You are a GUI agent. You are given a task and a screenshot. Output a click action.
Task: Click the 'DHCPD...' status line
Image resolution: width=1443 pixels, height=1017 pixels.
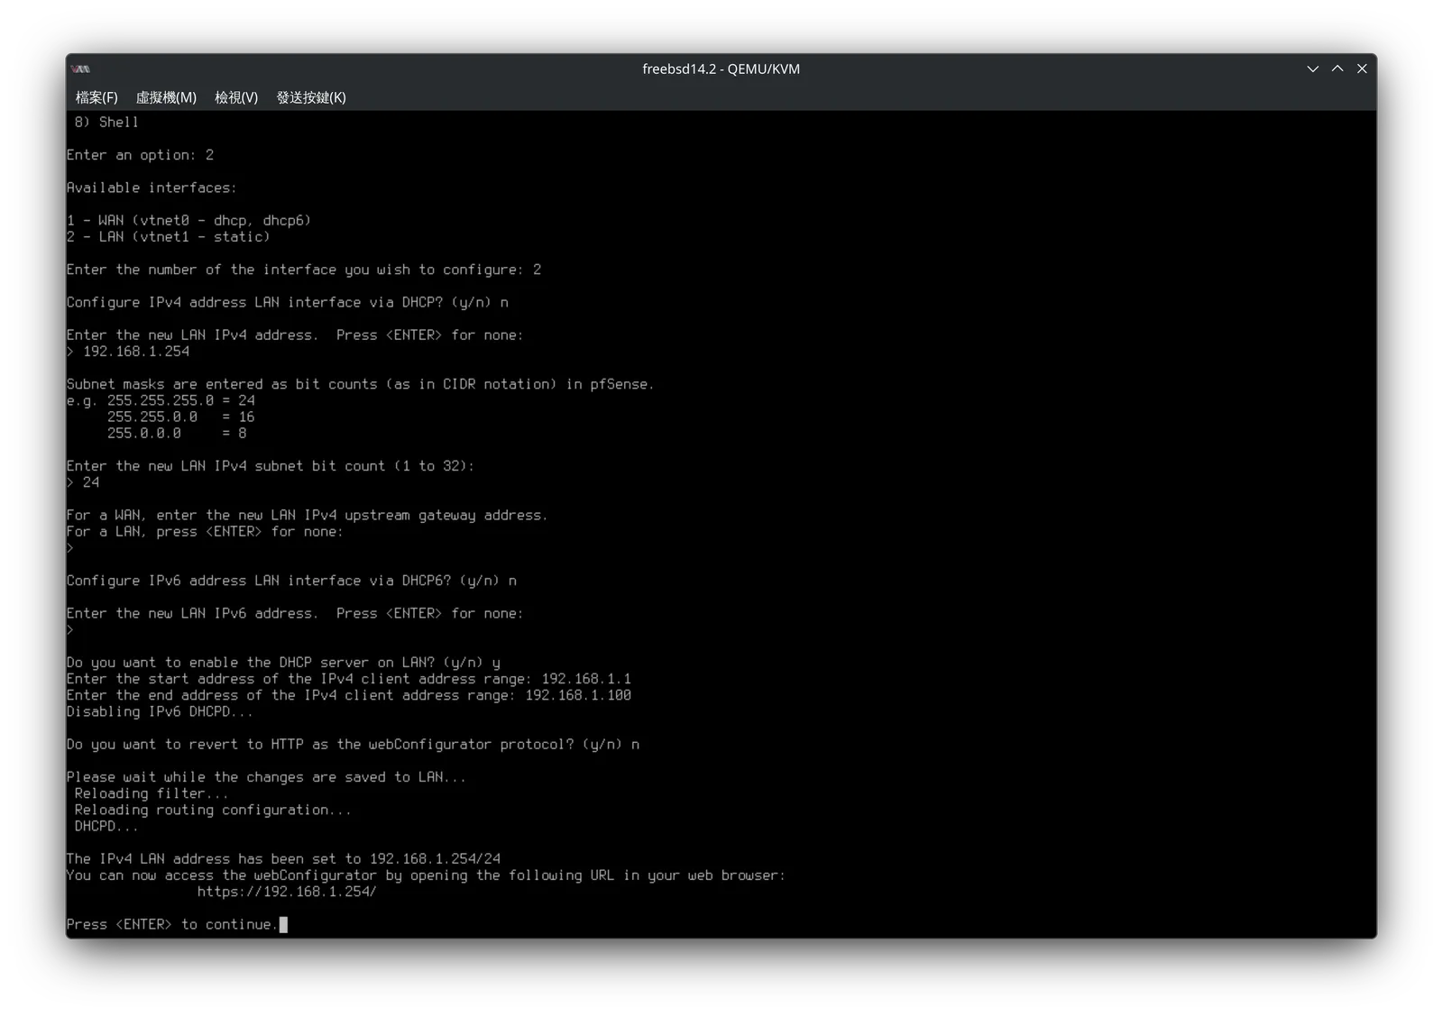(106, 826)
